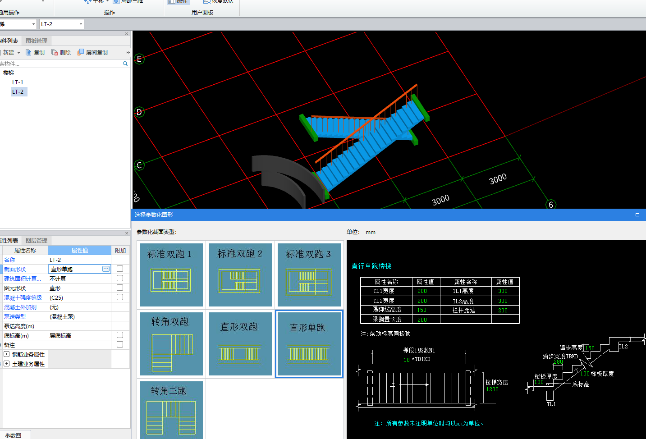Toggle the 截面形状 row 附加 checkbox
The image size is (646, 439).
pyautogui.click(x=120, y=269)
